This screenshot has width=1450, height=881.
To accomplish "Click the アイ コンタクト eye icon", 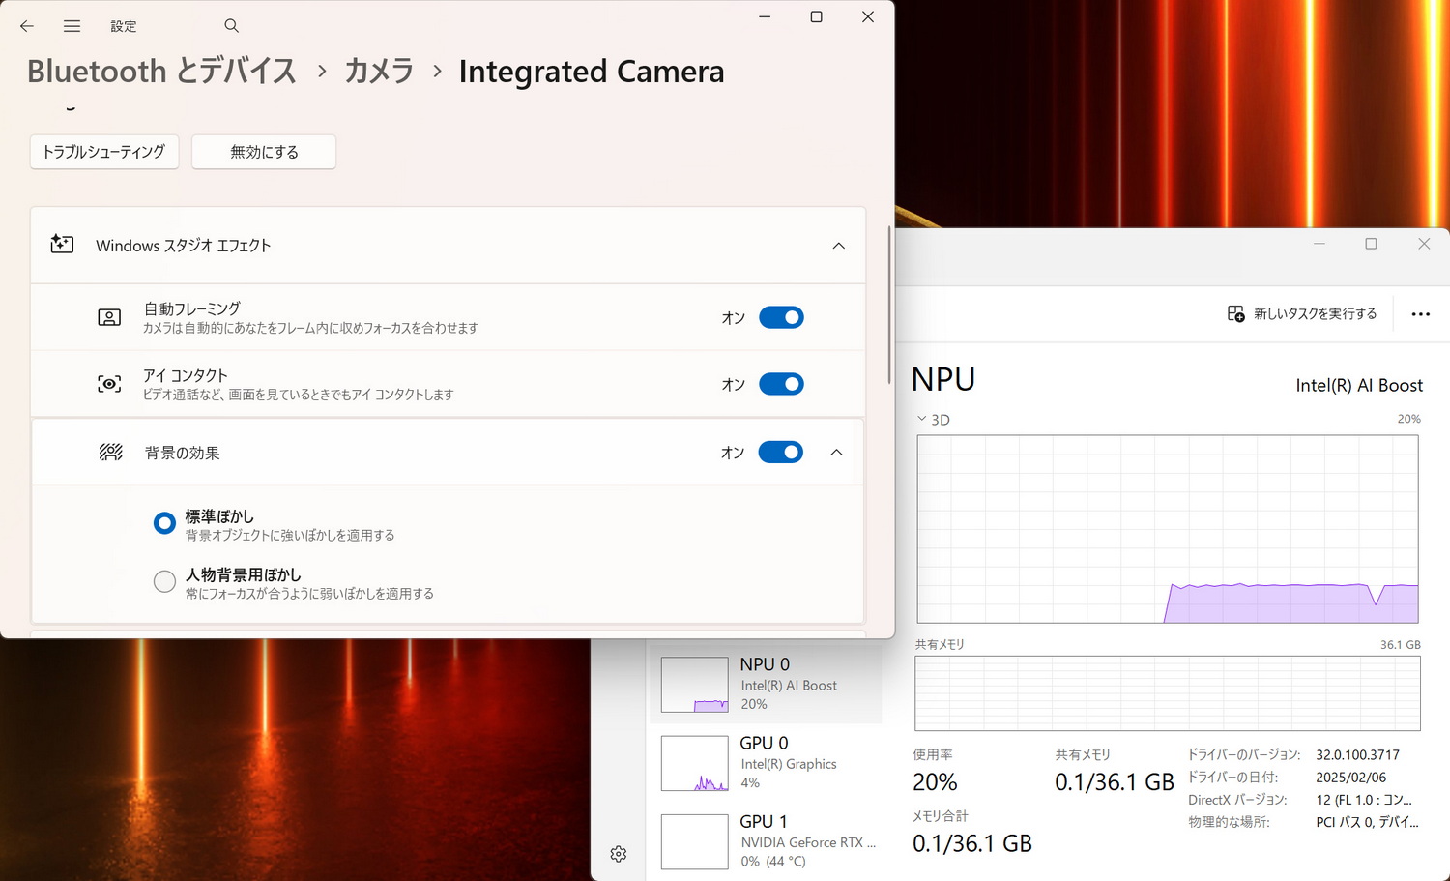I will pyautogui.click(x=109, y=383).
